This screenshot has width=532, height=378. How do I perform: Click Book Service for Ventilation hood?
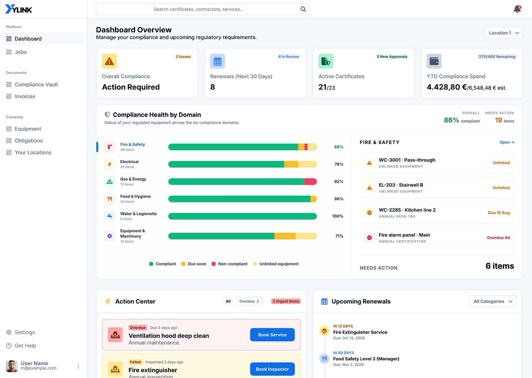272,335
